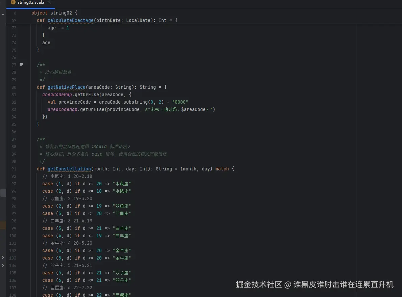
Task: Click "水瓶座" string on line 93
Action: click(x=122, y=184)
